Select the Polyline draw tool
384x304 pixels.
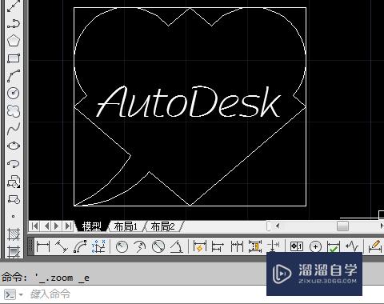14,23
